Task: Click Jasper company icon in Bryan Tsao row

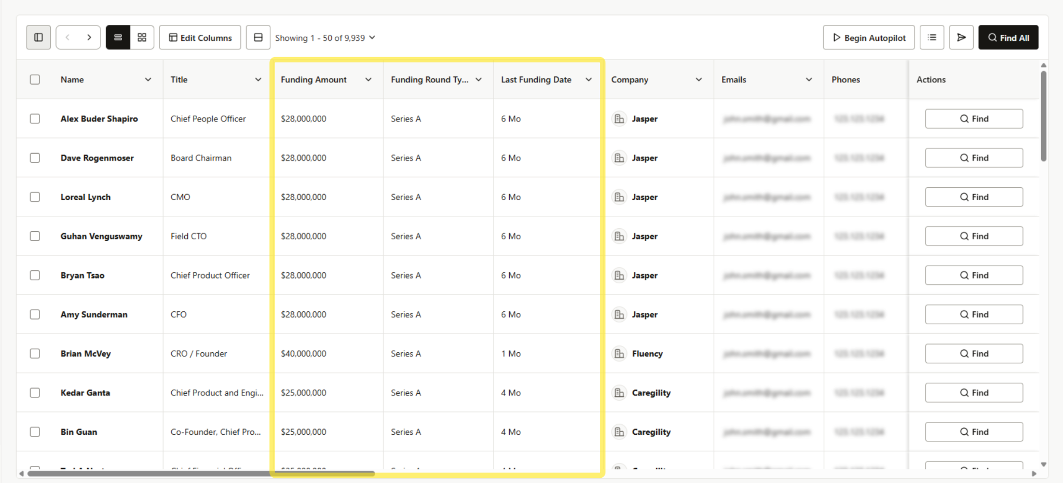Action: pos(619,275)
